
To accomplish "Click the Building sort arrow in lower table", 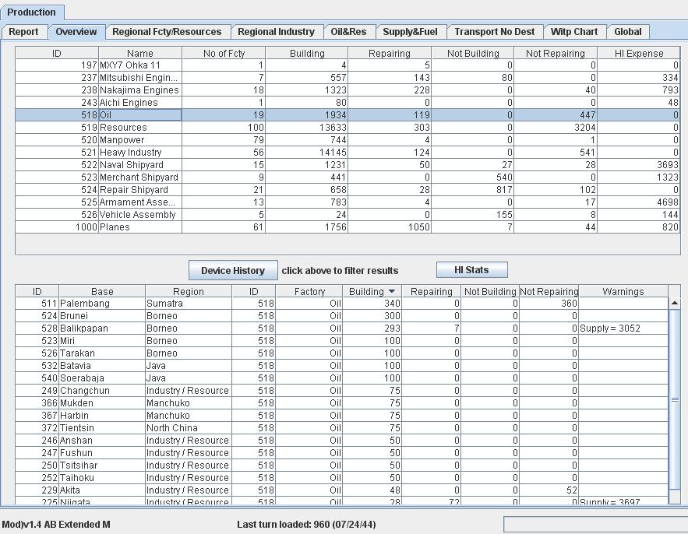I will [392, 291].
